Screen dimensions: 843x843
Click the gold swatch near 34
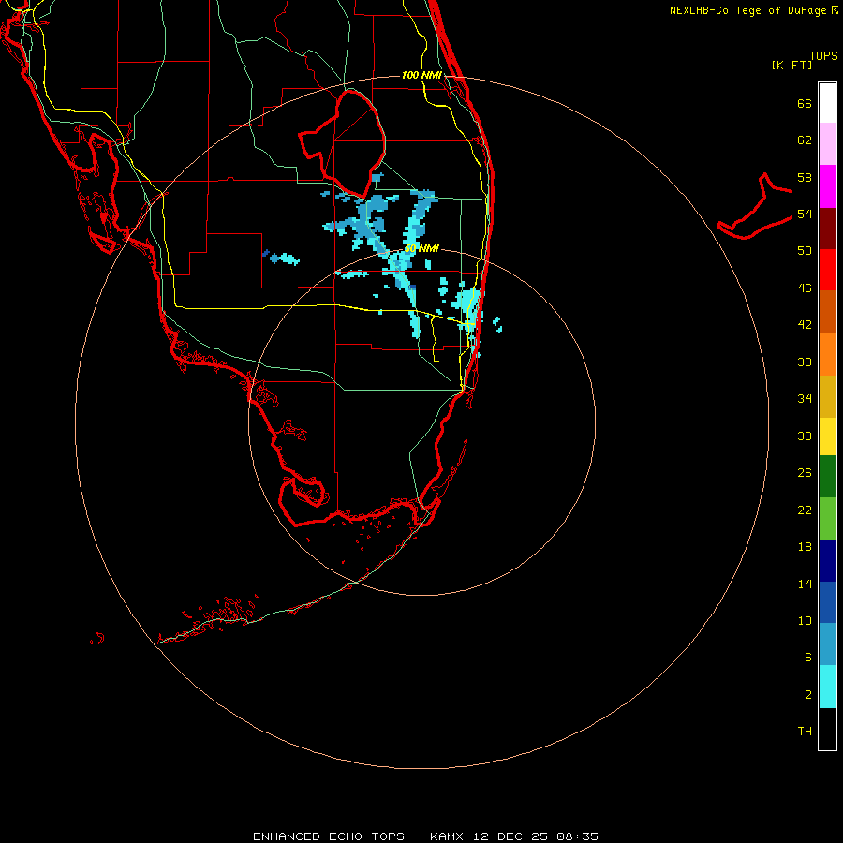click(x=827, y=396)
